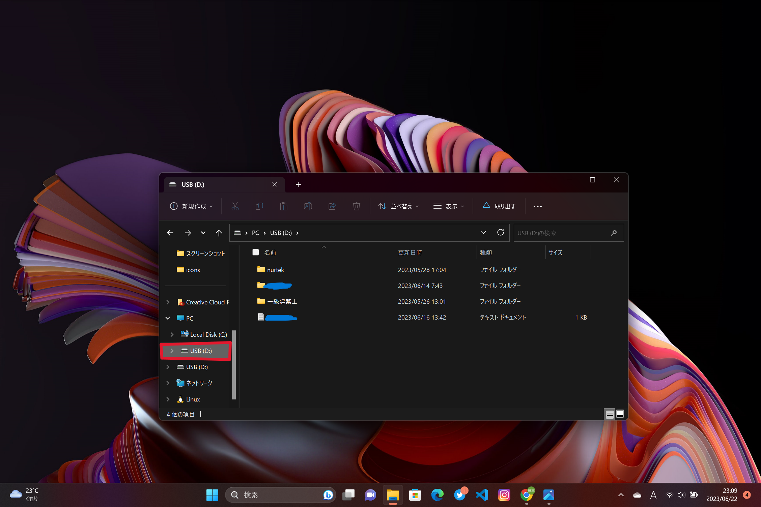Click PC in the breadcrumb path
This screenshot has height=507, width=761.
[255, 233]
